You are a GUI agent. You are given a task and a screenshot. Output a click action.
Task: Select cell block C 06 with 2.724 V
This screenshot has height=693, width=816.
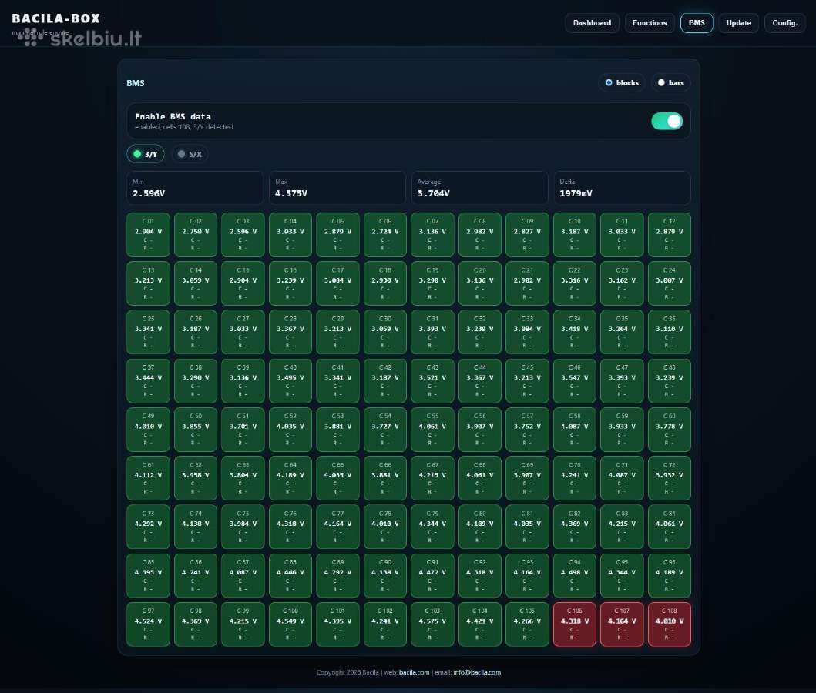pyautogui.click(x=385, y=235)
